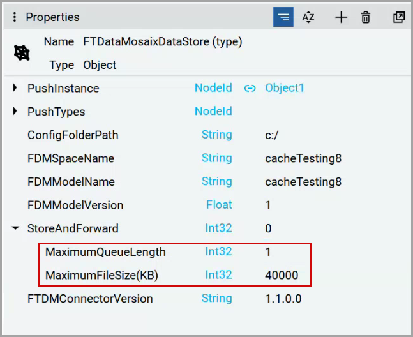The width and height of the screenshot is (413, 337).
Task: Expand the PushTypes row
Action: (15, 111)
